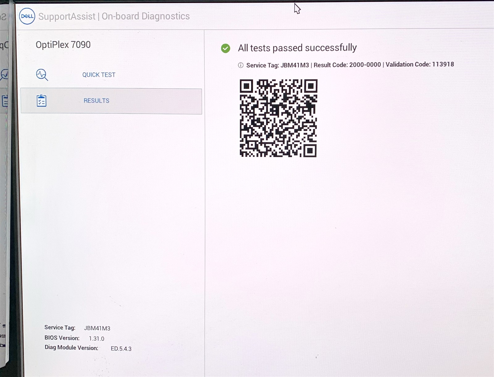Viewport: 494px width, 377px height.
Task: Click Service Tag value in bottom-left panel
Action: pos(97,328)
